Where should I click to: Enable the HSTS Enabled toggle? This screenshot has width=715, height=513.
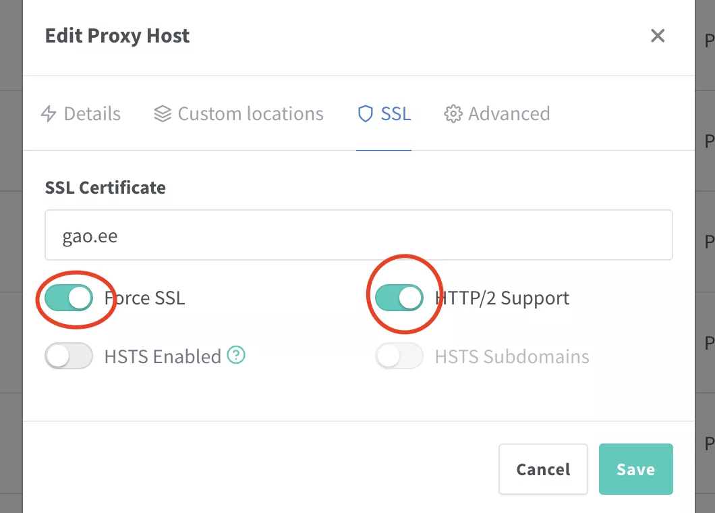pos(69,356)
